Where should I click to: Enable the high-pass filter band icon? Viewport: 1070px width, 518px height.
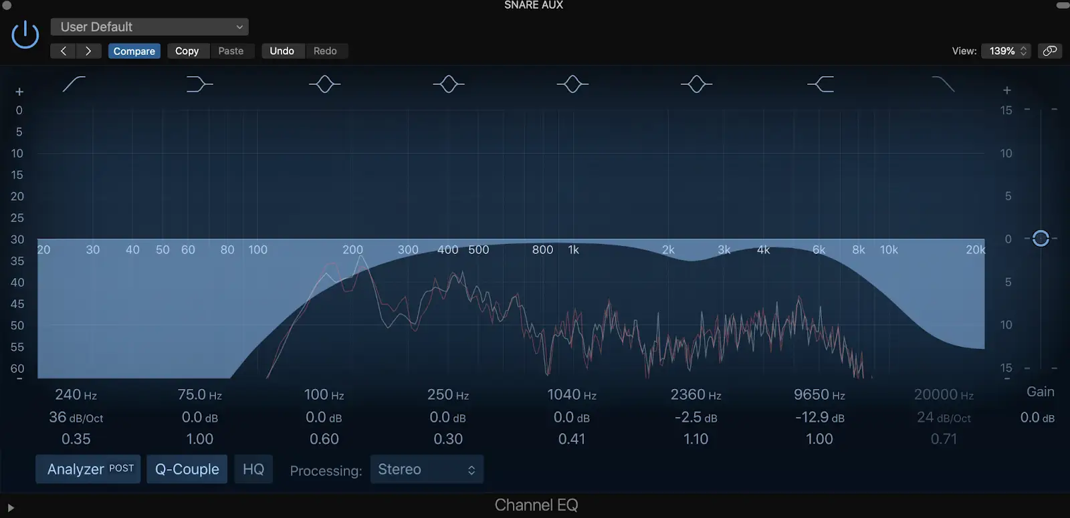coord(74,84)
